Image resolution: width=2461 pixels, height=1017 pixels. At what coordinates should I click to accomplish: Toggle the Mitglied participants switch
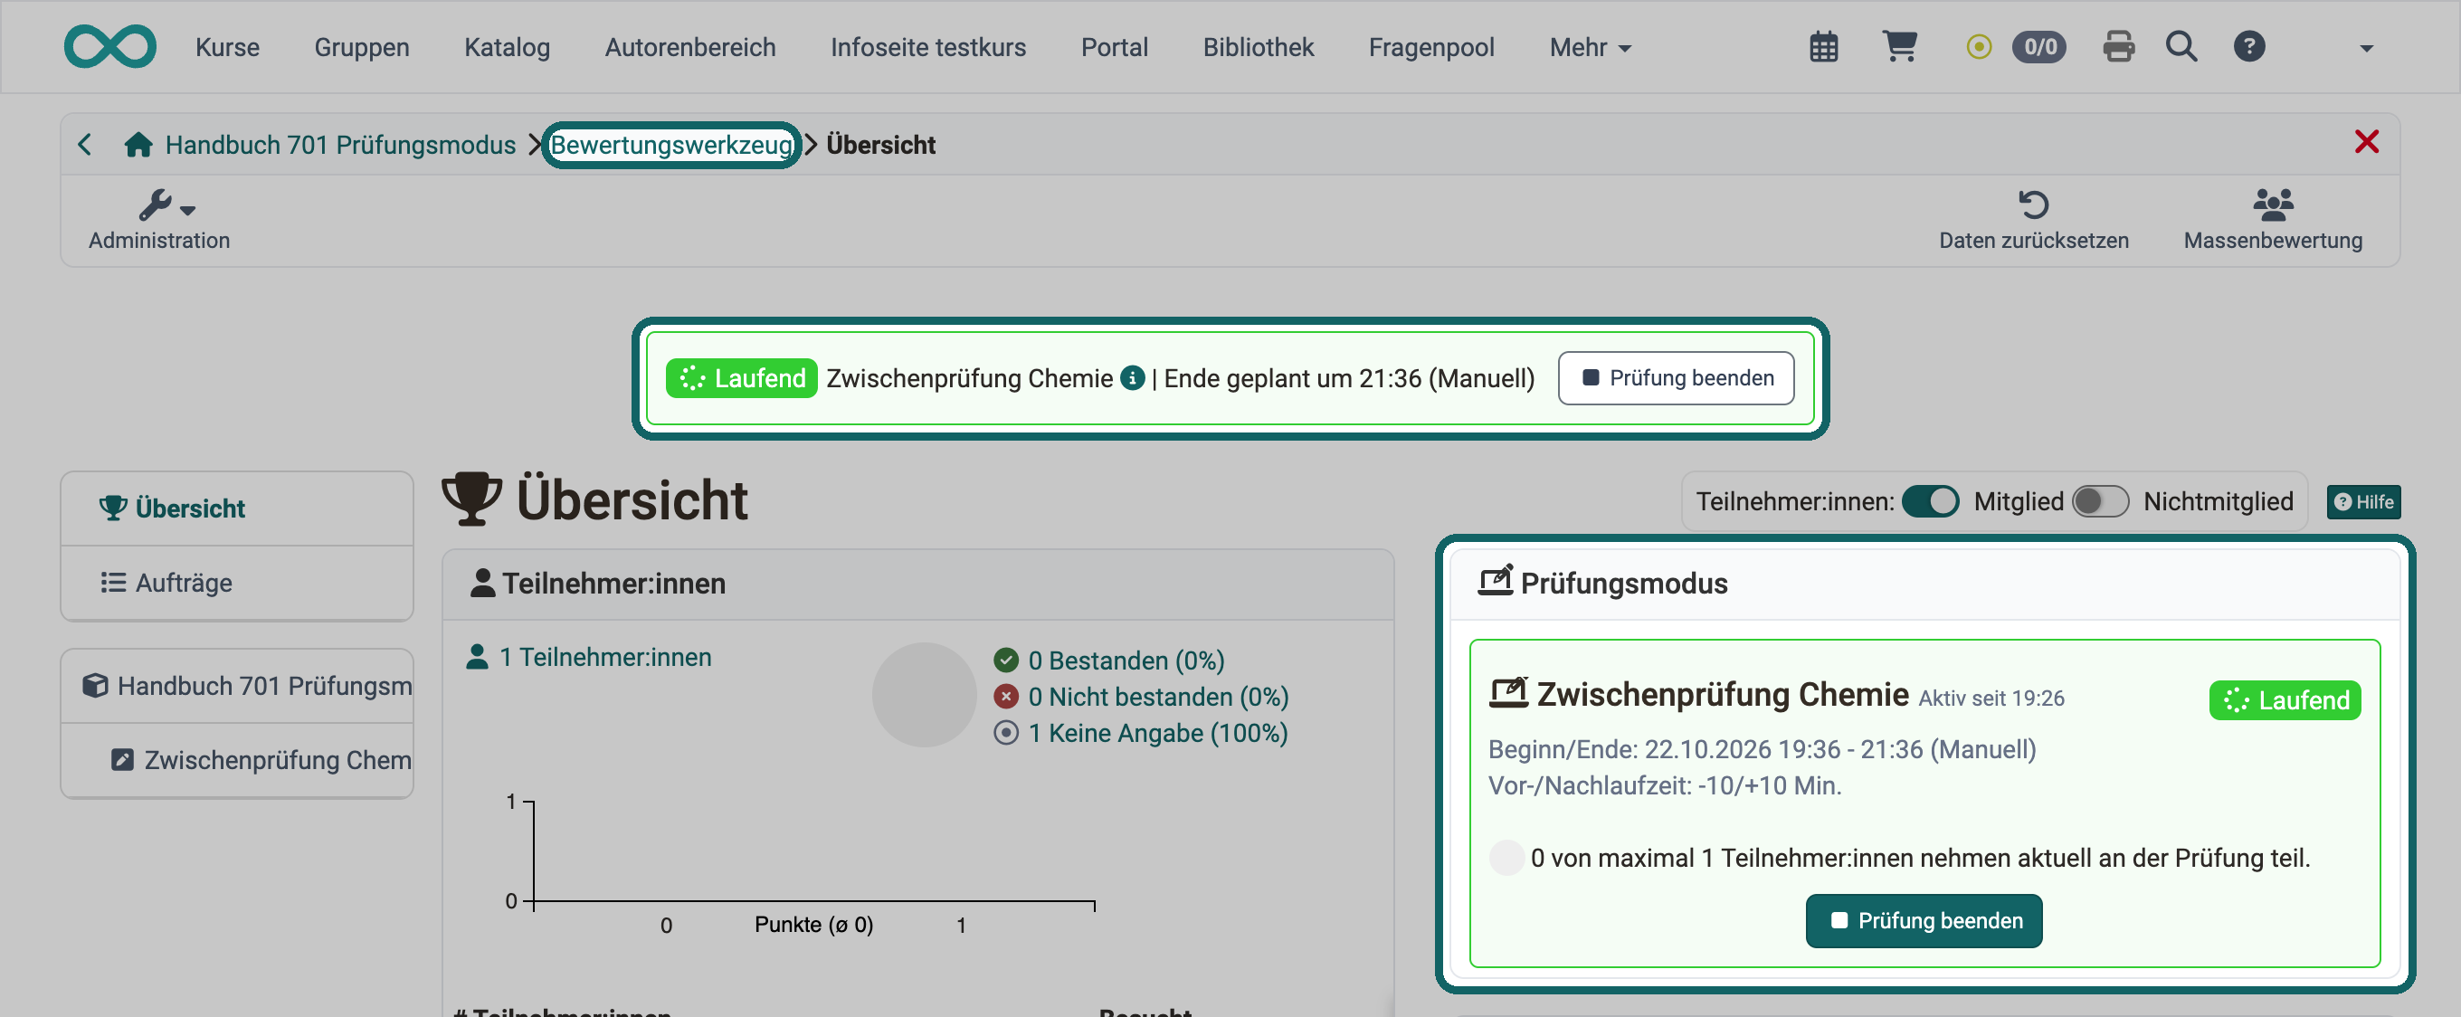pyautogui.click(x=1930, y=501)
